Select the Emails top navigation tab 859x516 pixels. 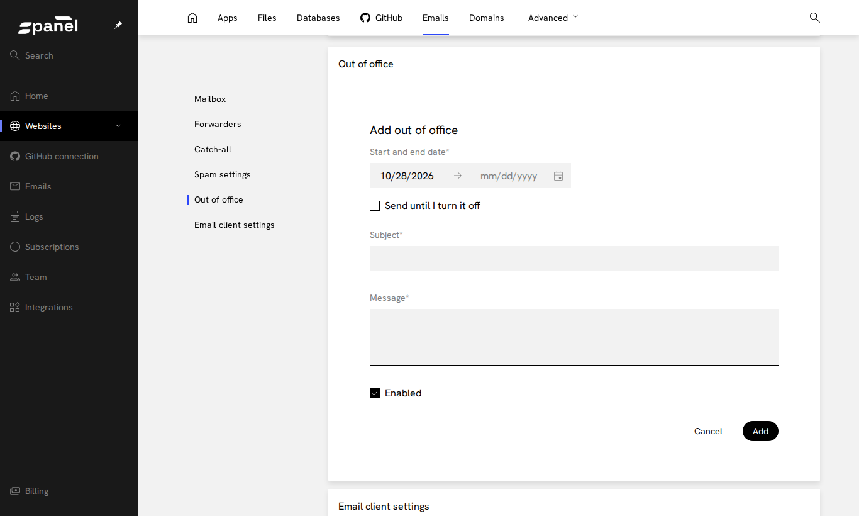point(436,18)
